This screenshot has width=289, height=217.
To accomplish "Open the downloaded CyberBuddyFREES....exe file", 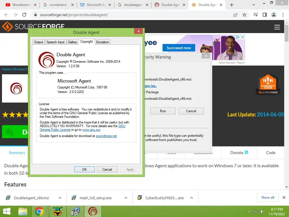I will click(x=164, y=198).
